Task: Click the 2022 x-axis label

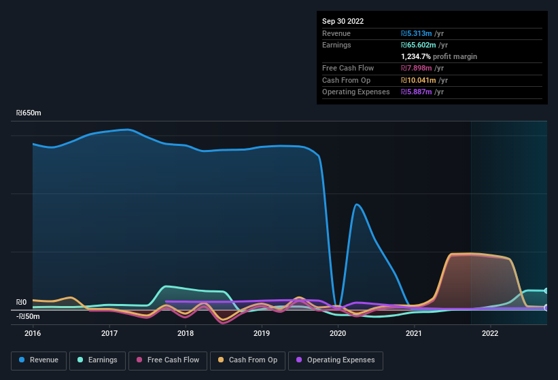Action: 490,333
